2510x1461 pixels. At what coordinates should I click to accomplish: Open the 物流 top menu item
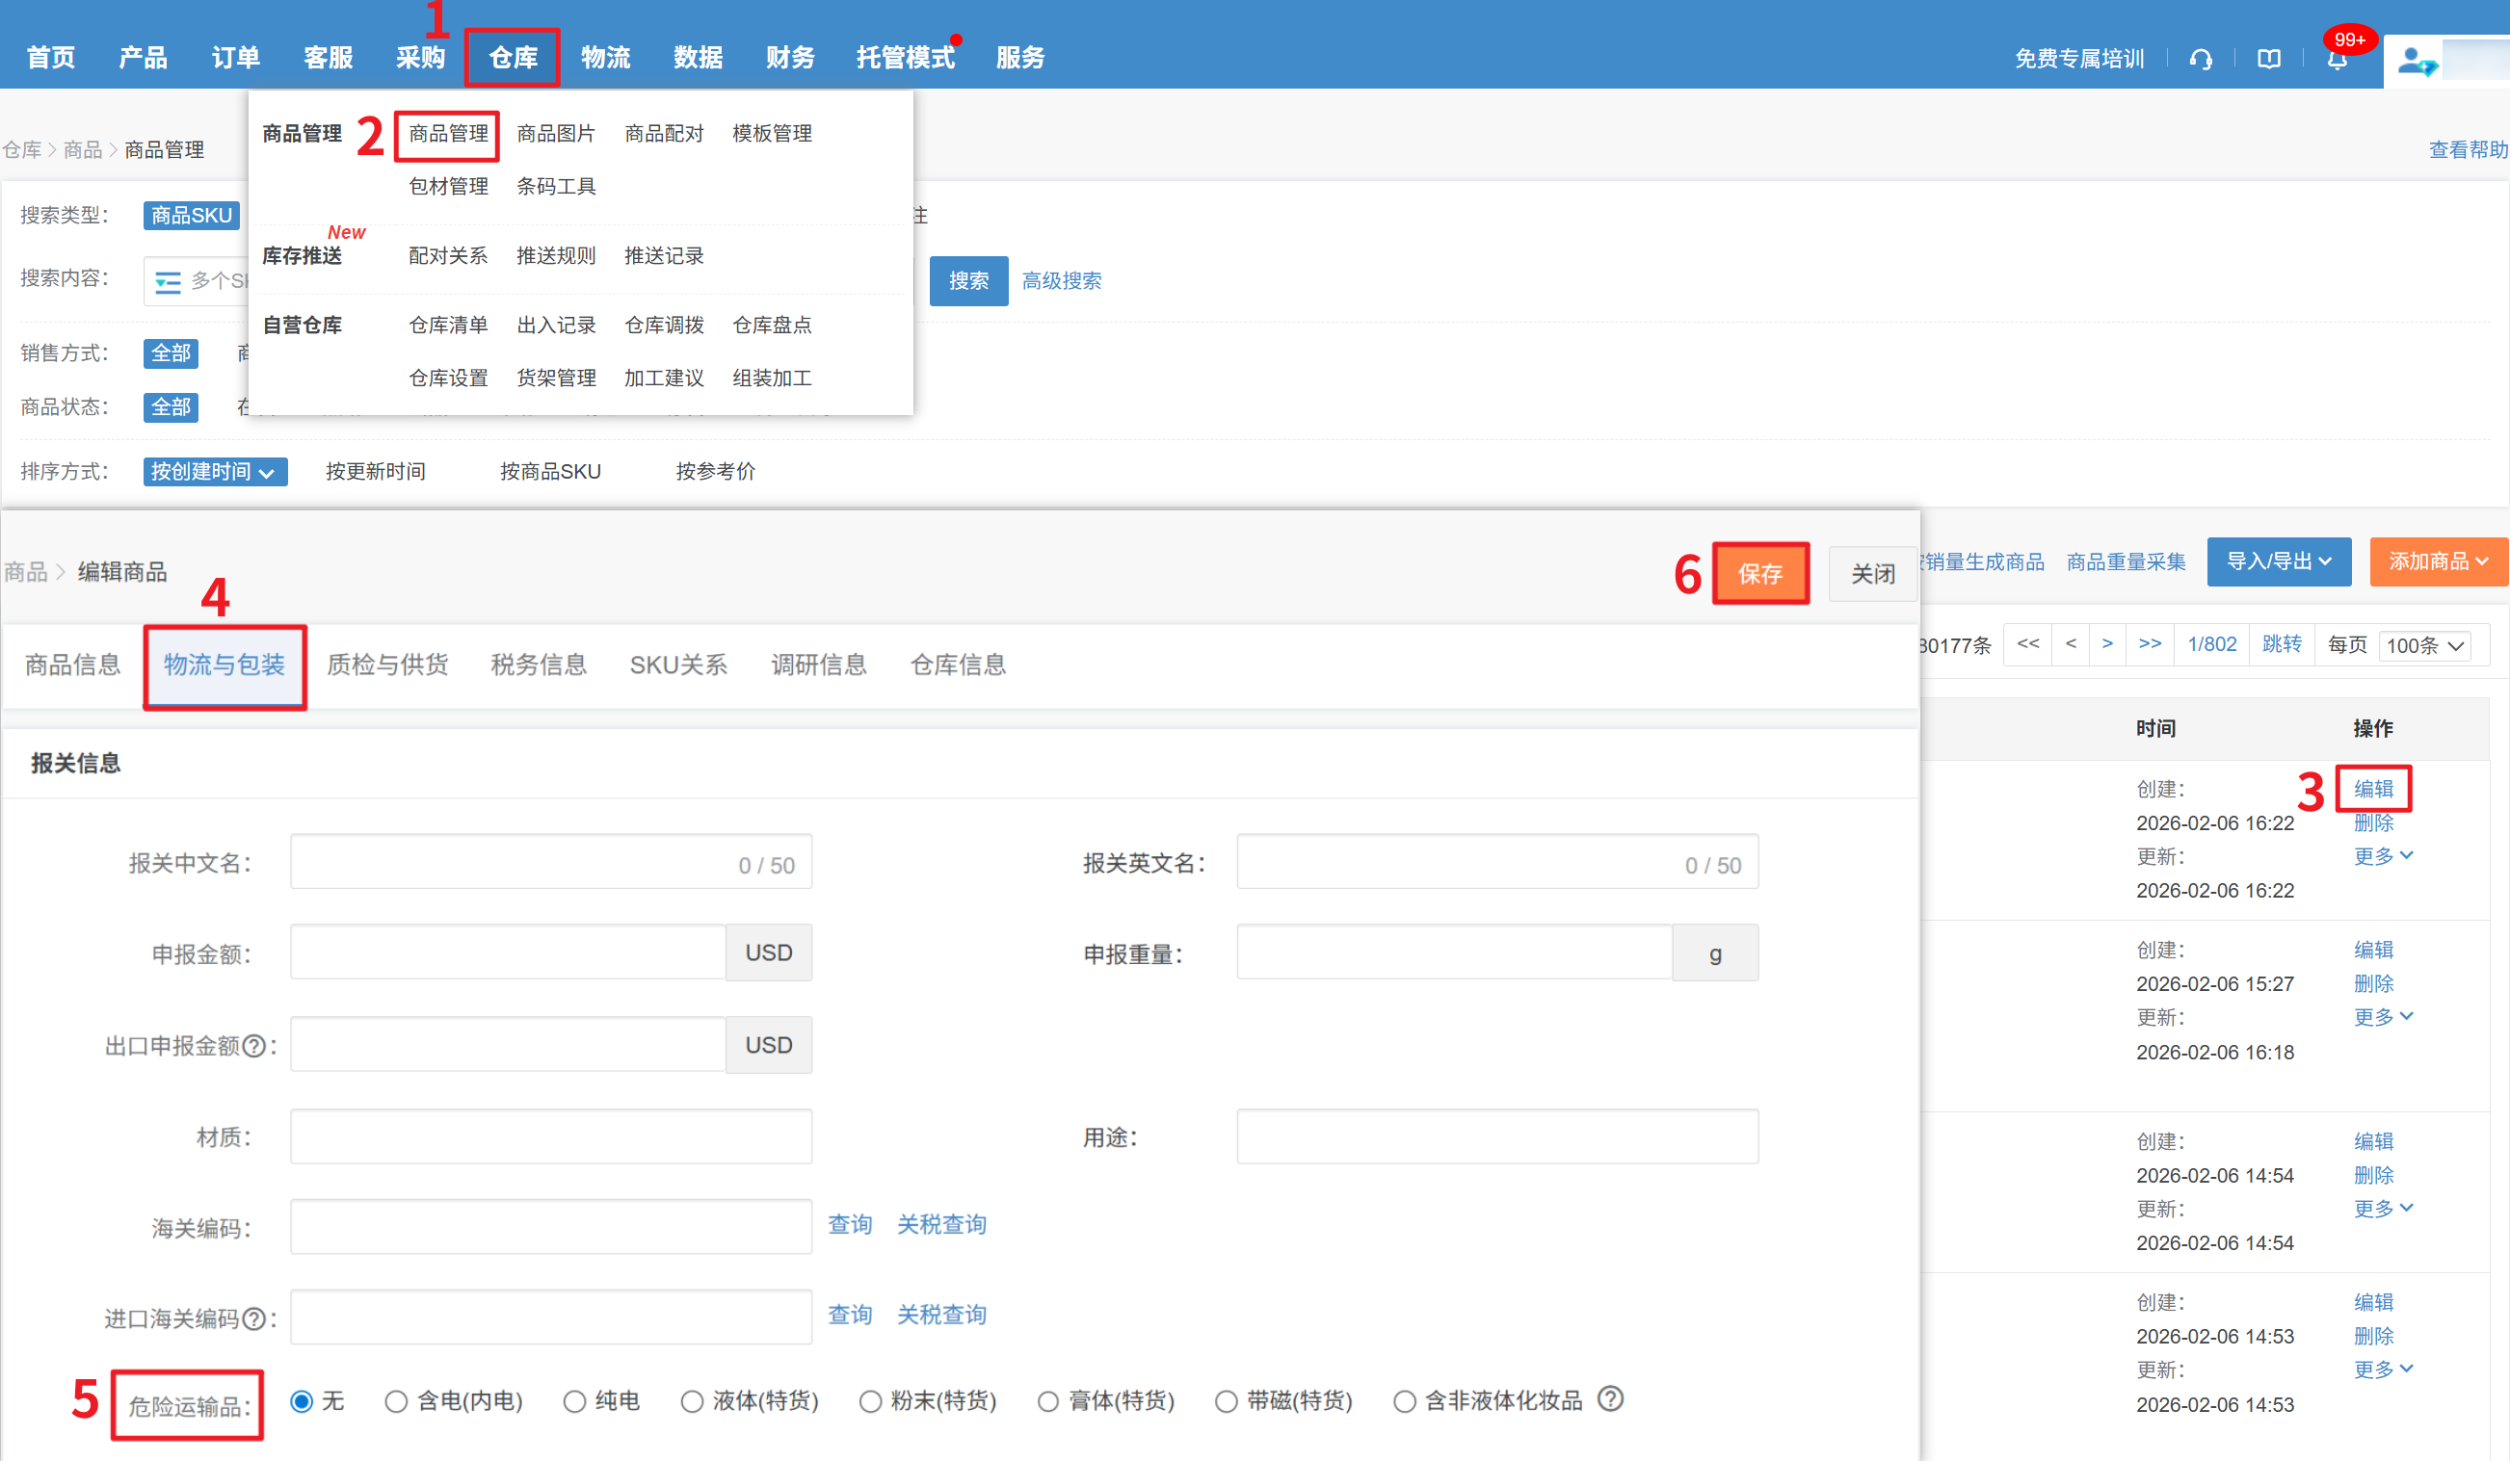pyautogui.click(x=606, y=58)
